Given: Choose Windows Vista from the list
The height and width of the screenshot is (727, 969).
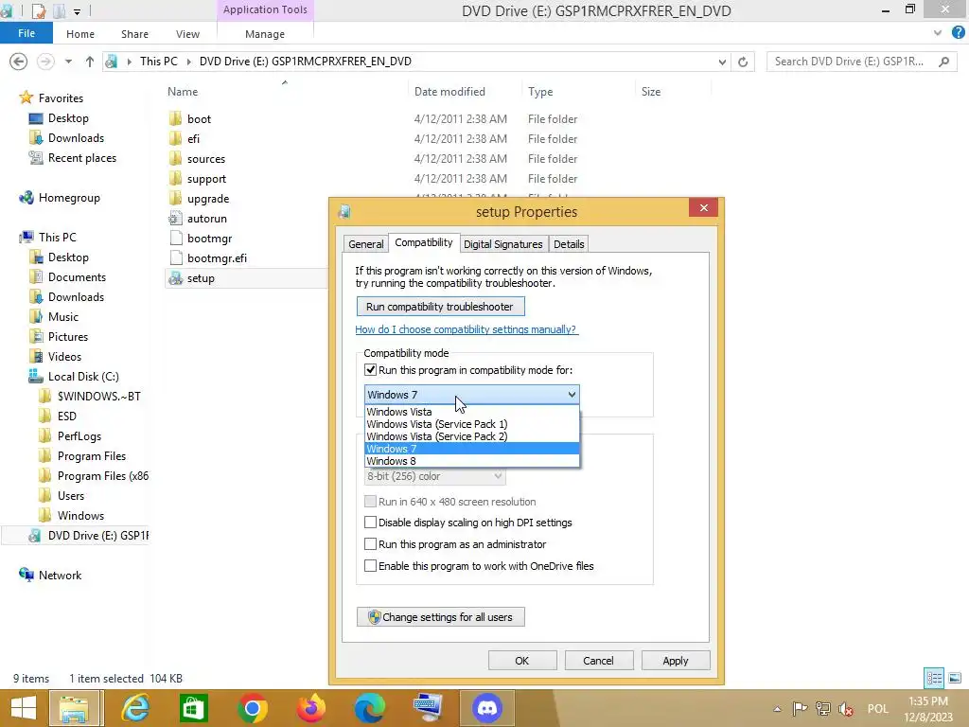Looking at the screenshot, I should pos(472,412).
